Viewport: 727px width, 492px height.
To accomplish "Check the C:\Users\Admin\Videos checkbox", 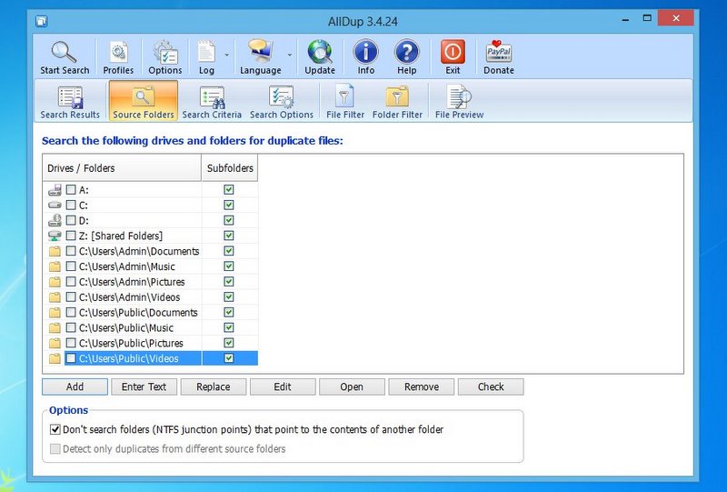I will (x=71, y=297).
